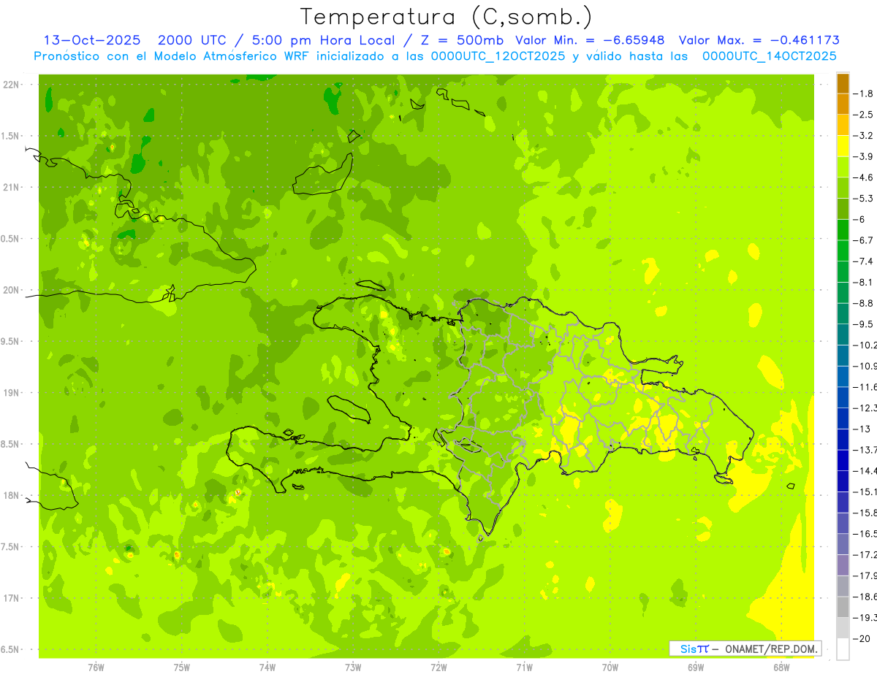Click the white swatch below -20

[843, 649]
